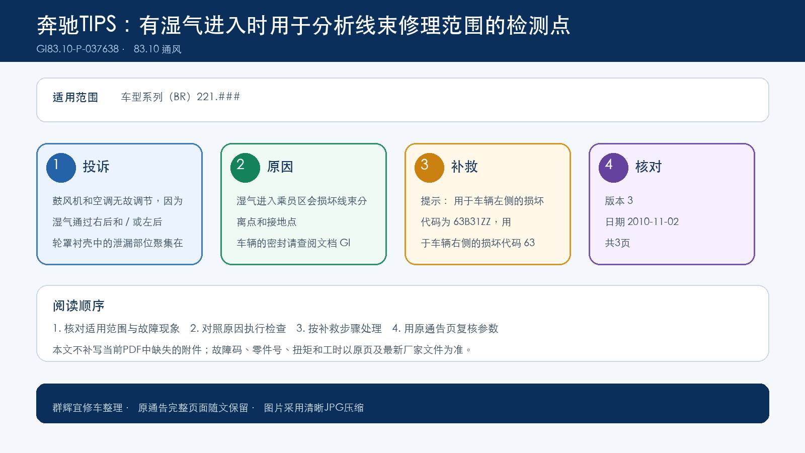Click the 83.10 通风 subtitle text

[x=157, y=49]
